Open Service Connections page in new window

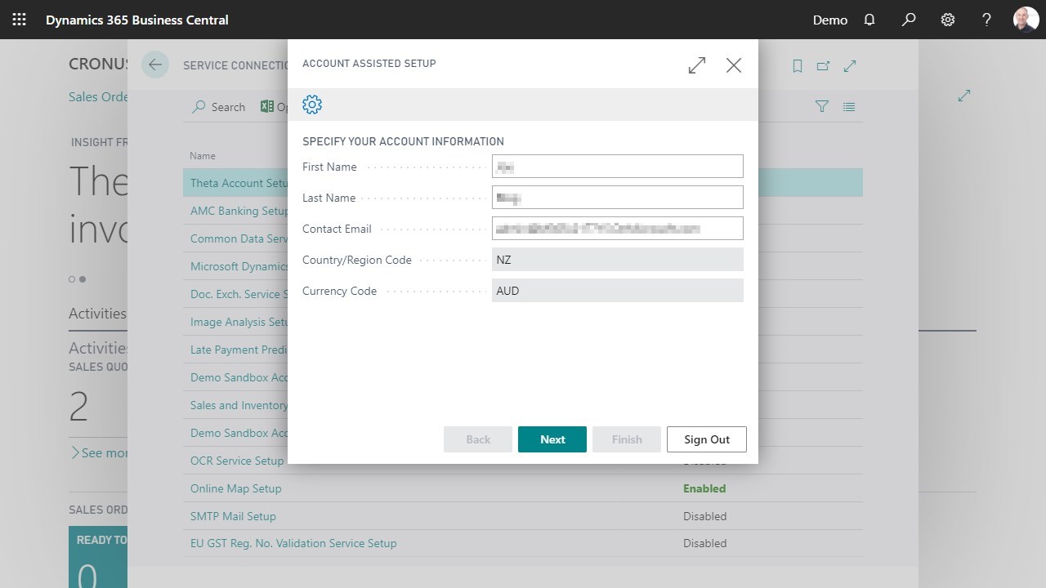(824, 66)
